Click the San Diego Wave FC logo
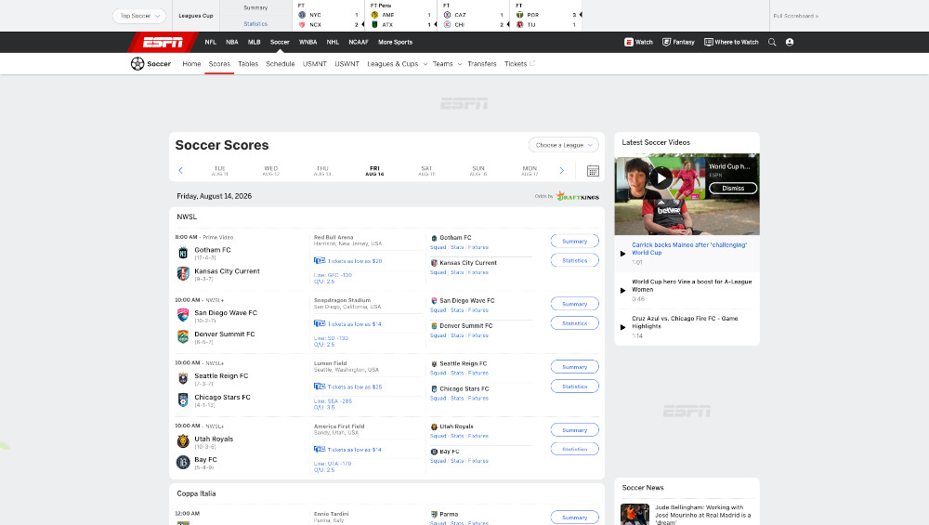 (x=183, y=315)
